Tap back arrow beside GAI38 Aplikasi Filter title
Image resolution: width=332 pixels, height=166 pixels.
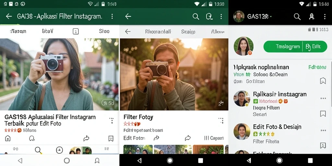(9, 16)
